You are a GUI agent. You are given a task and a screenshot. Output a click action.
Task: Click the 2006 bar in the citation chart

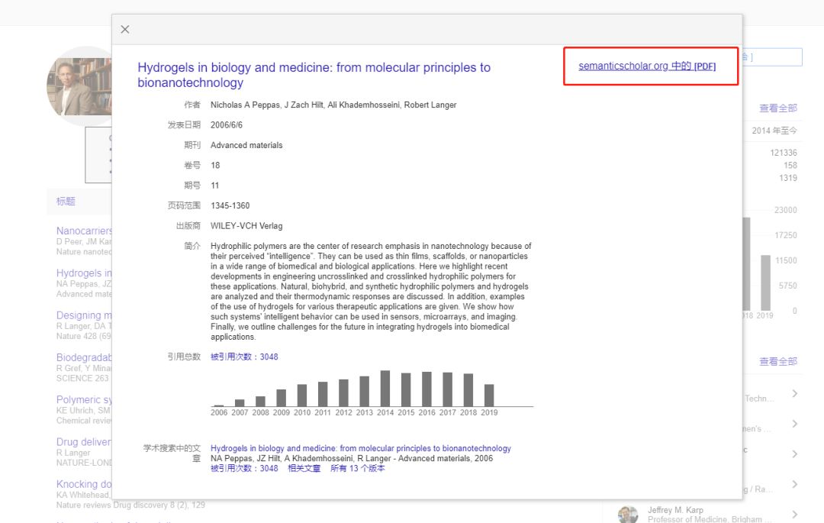(x=219, y=405)
